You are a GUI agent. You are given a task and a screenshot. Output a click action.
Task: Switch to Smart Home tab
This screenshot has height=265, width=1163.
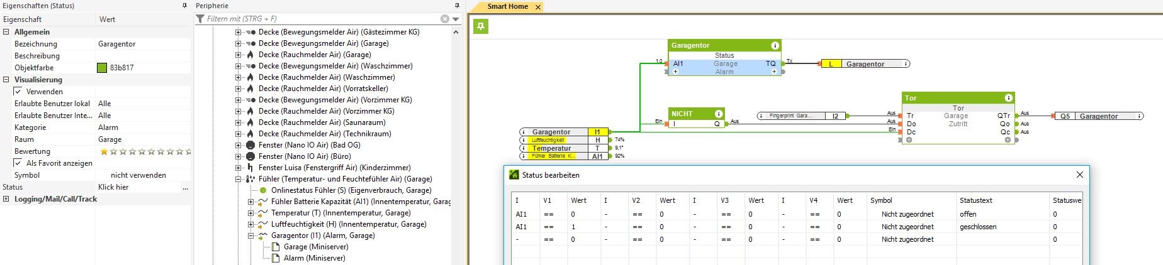(507, 6)
